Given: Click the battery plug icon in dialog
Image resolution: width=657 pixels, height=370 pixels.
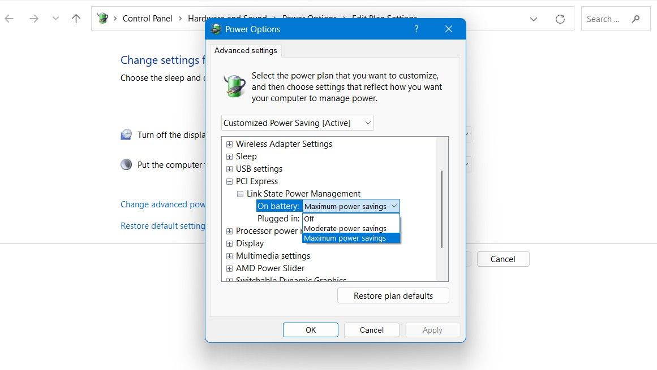Looking at the screenshot, I should click(234, 86).
